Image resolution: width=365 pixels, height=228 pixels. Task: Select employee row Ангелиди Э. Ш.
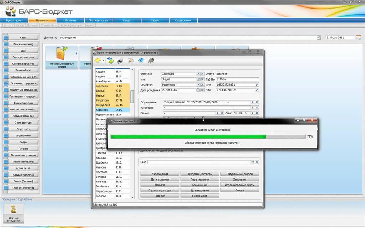112,86
